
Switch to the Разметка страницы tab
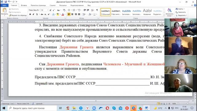tap(38, 6)
